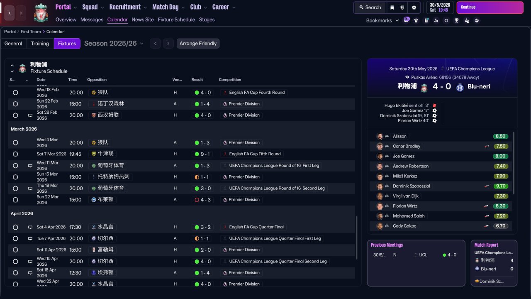Click TV icon on Wed 11 Mar row
The width and height of the screenshot is (531, 299).
(30, 166)
